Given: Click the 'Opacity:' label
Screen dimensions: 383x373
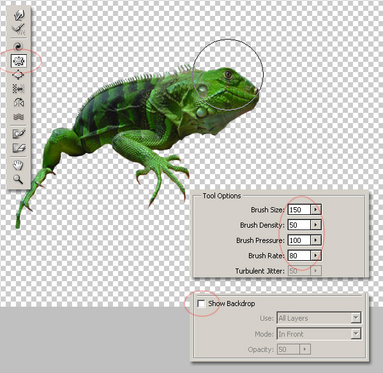Looking at the screenshot, I should click(261, 349).
